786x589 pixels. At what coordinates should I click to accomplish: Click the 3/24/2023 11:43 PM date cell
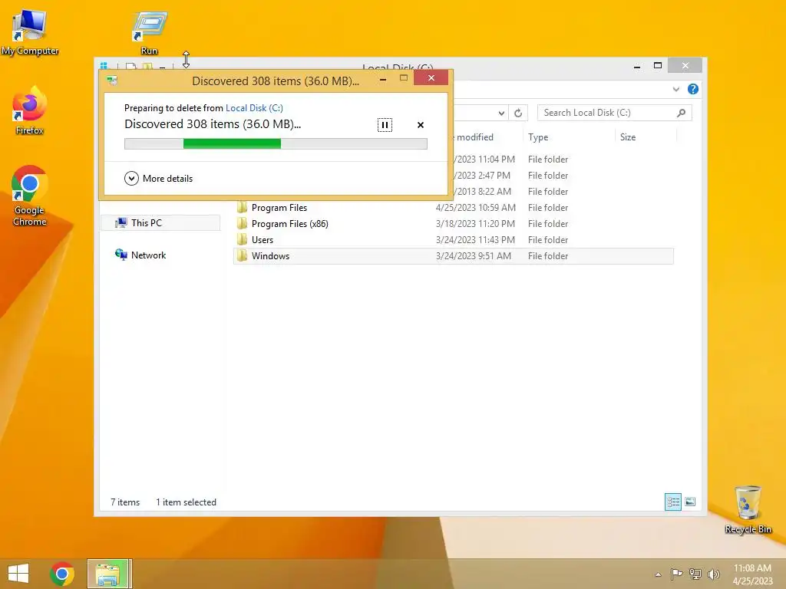[475, 240]
